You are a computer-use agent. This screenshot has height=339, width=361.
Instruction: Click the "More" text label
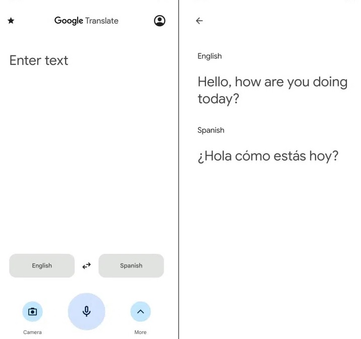pos(140,332)
